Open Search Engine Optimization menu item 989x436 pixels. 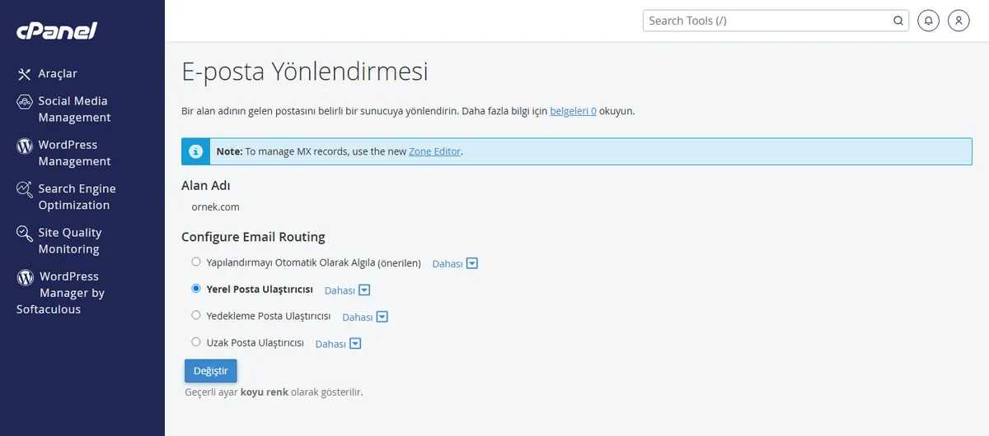pos(77,197)
